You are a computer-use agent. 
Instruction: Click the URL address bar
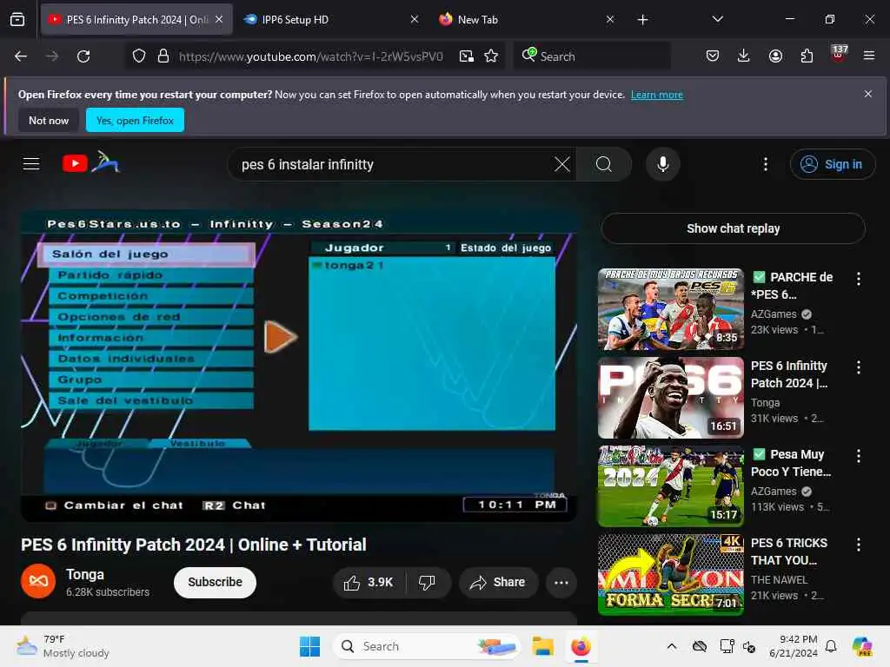pyautogui.click(x=310, y=56)
